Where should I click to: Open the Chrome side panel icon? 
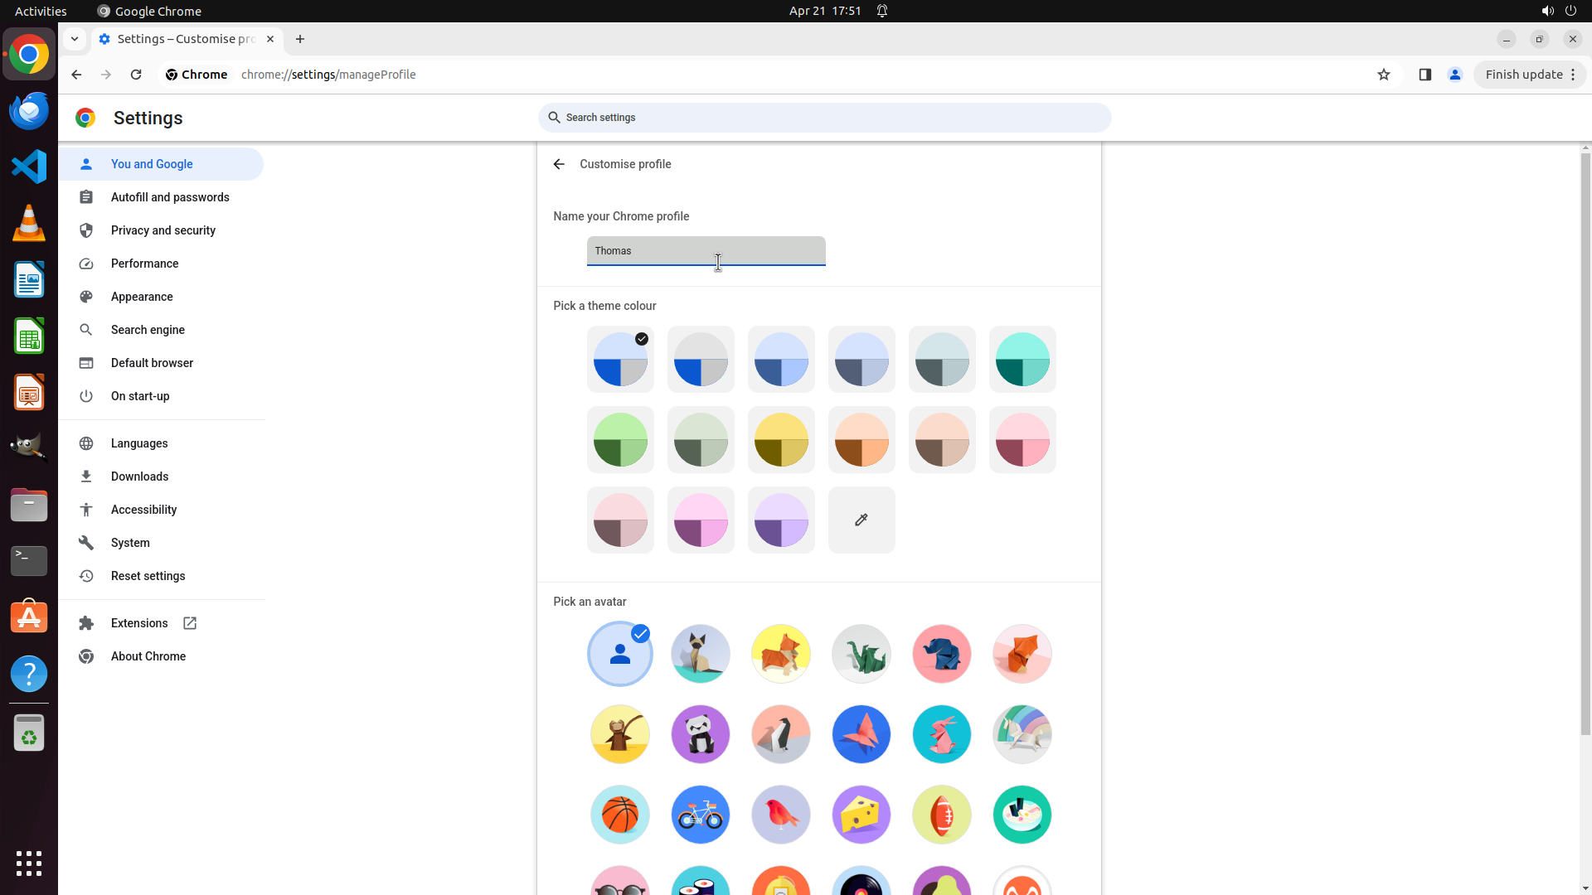tap(1425, 75)
